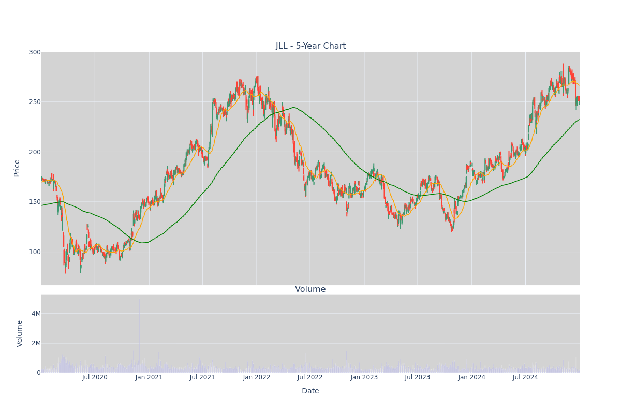Click the Jul 2022 date label

tap(310, 377)
